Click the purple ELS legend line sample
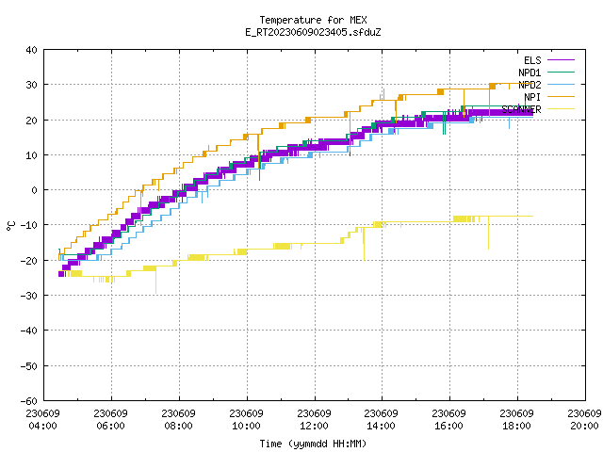 point(562,60)
